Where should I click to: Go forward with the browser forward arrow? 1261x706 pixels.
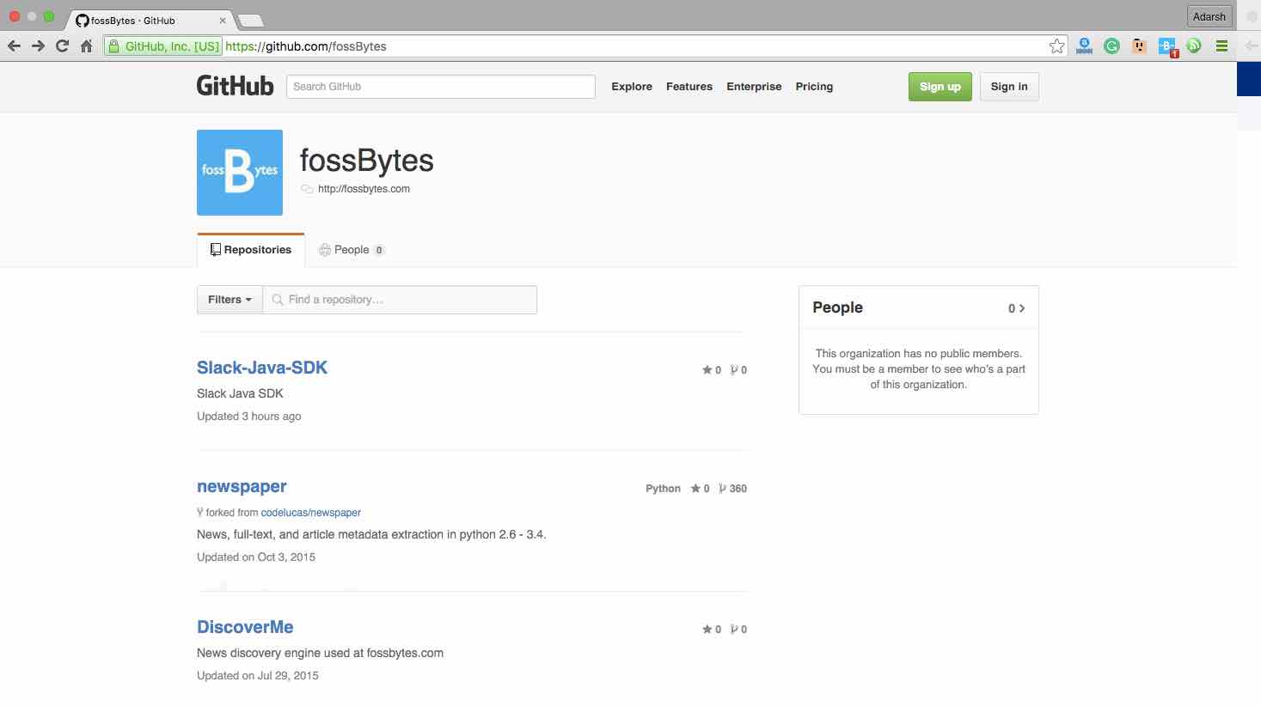click(38, 46)
